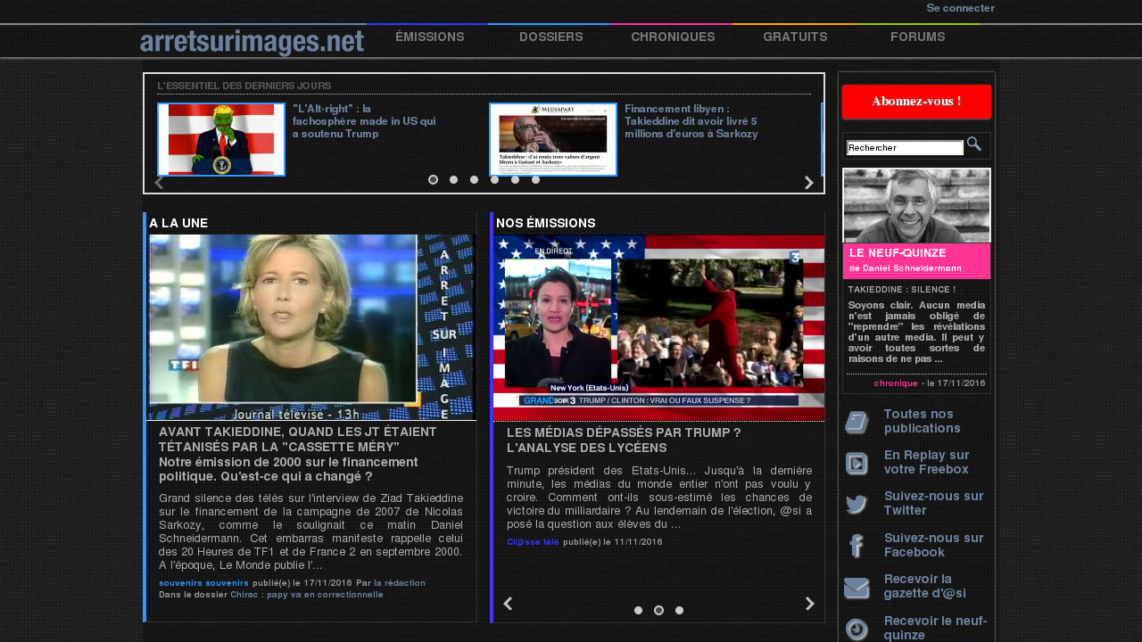Show next slide in Nos émissions
The image size is (1142, 642).
(x=810, y=604)
